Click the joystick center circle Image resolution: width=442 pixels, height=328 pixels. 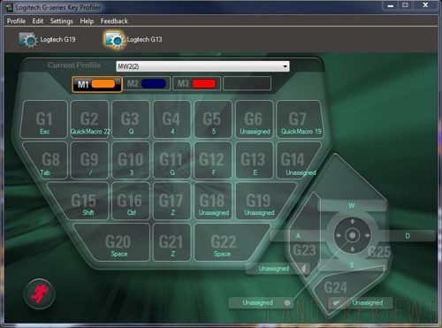352,235
